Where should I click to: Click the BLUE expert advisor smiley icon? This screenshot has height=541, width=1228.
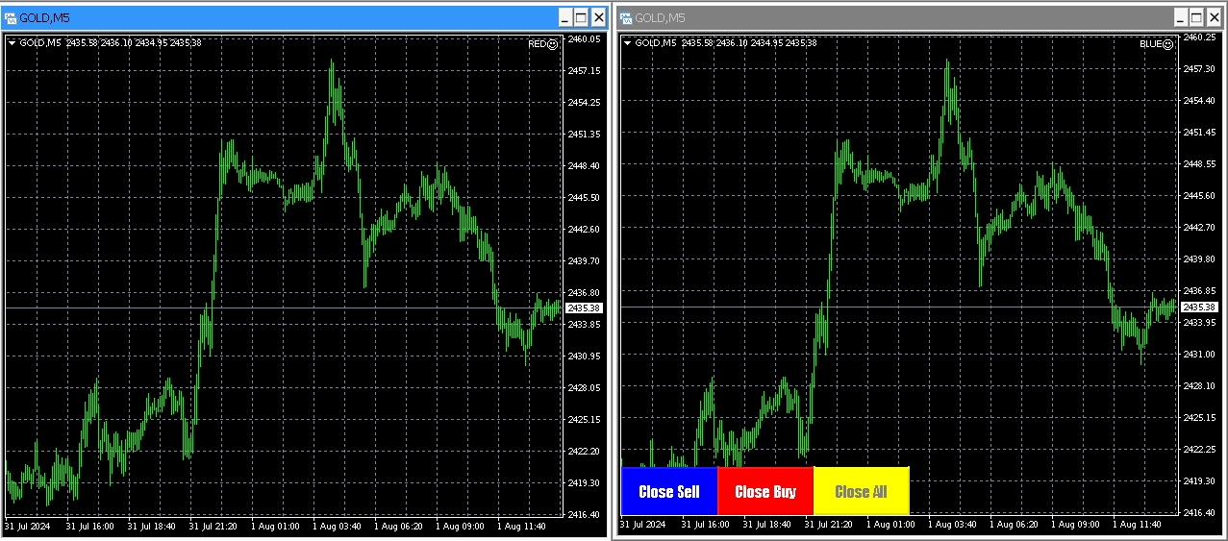coord(1167,44)
